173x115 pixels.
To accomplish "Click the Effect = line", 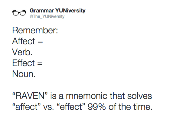I will tap(27, 63).
